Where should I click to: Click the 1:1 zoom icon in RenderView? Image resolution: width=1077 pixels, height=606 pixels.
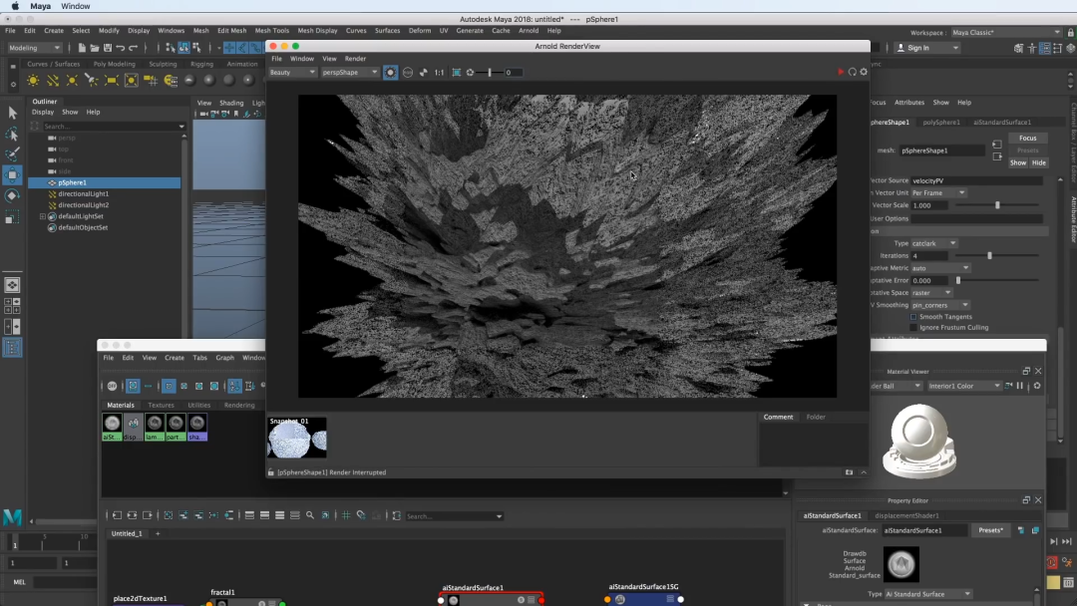tap(439, 73)
